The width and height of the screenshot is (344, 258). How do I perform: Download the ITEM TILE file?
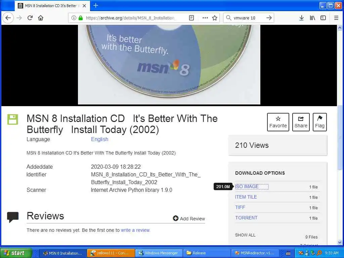point(246,197)
